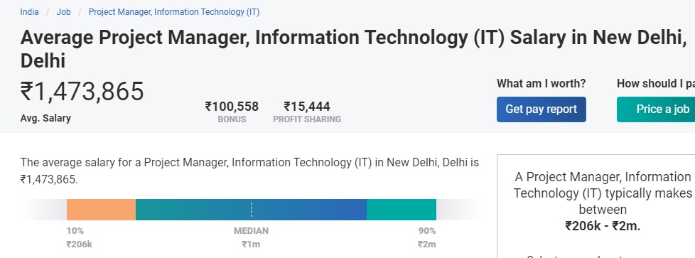The image size is (695, 258).
Task: Click the large ₹1,473,865 average salary figure
Action: [x=82, y=92]
